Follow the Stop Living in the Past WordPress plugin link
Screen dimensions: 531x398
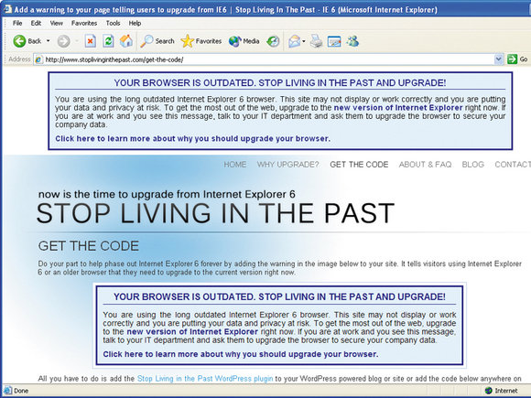click(205, 379)
